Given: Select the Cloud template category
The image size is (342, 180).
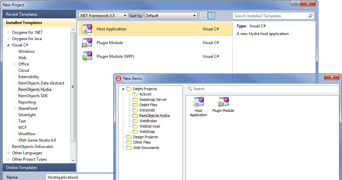Looking at the screenshot, I should click(24, 70).
